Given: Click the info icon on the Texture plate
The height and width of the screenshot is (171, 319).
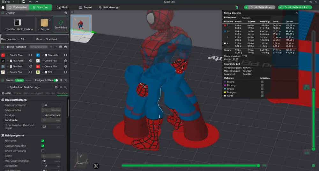Looking at the screenshot, I should (49, 20).
